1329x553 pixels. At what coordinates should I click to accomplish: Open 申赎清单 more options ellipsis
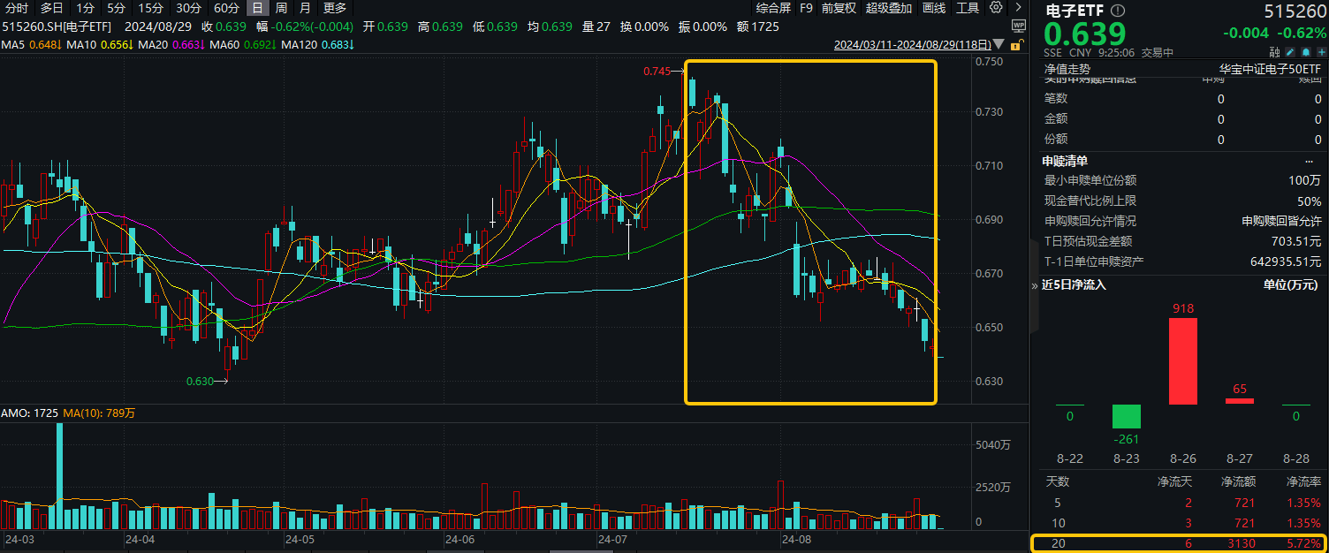coord(1309,161)
